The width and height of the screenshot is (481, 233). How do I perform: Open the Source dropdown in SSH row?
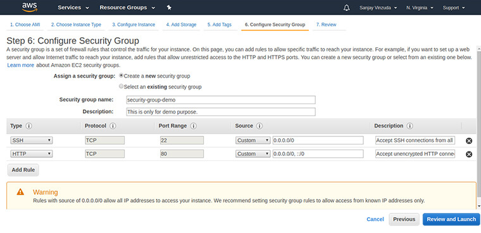coord(253,140)
